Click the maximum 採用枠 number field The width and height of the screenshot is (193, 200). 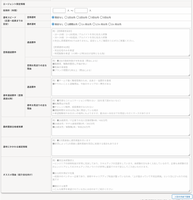(81, 11)
